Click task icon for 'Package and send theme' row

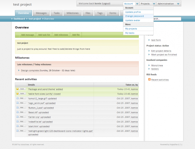(x=21, y=89)
